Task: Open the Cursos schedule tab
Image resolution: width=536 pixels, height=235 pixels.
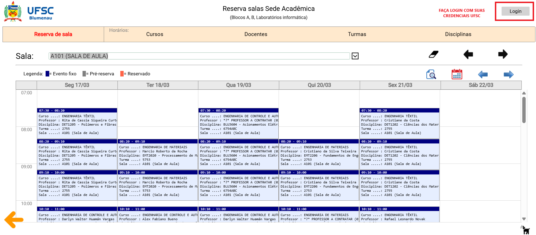Action: point(155,34)
